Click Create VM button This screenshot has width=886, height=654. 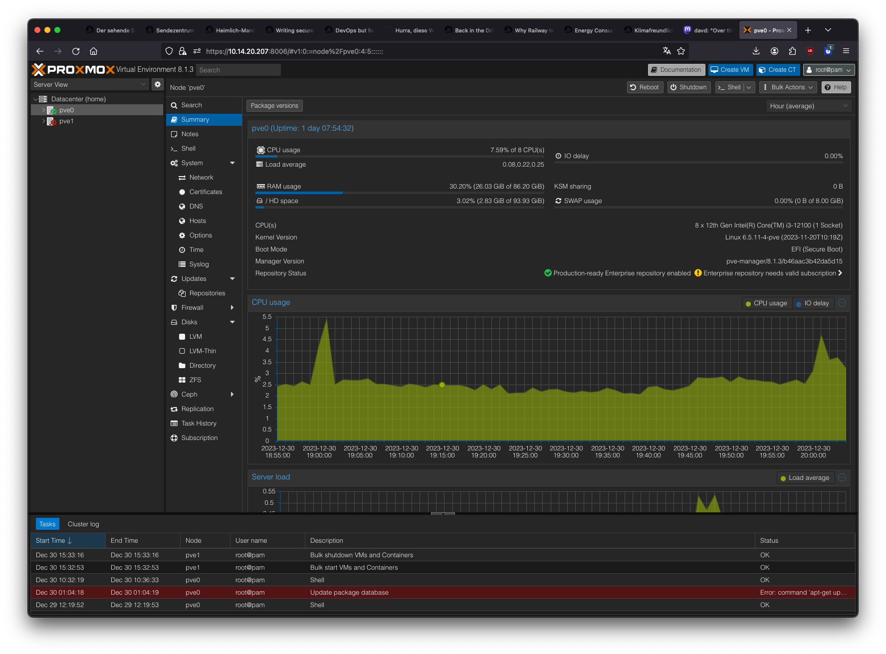pos(730,70)
